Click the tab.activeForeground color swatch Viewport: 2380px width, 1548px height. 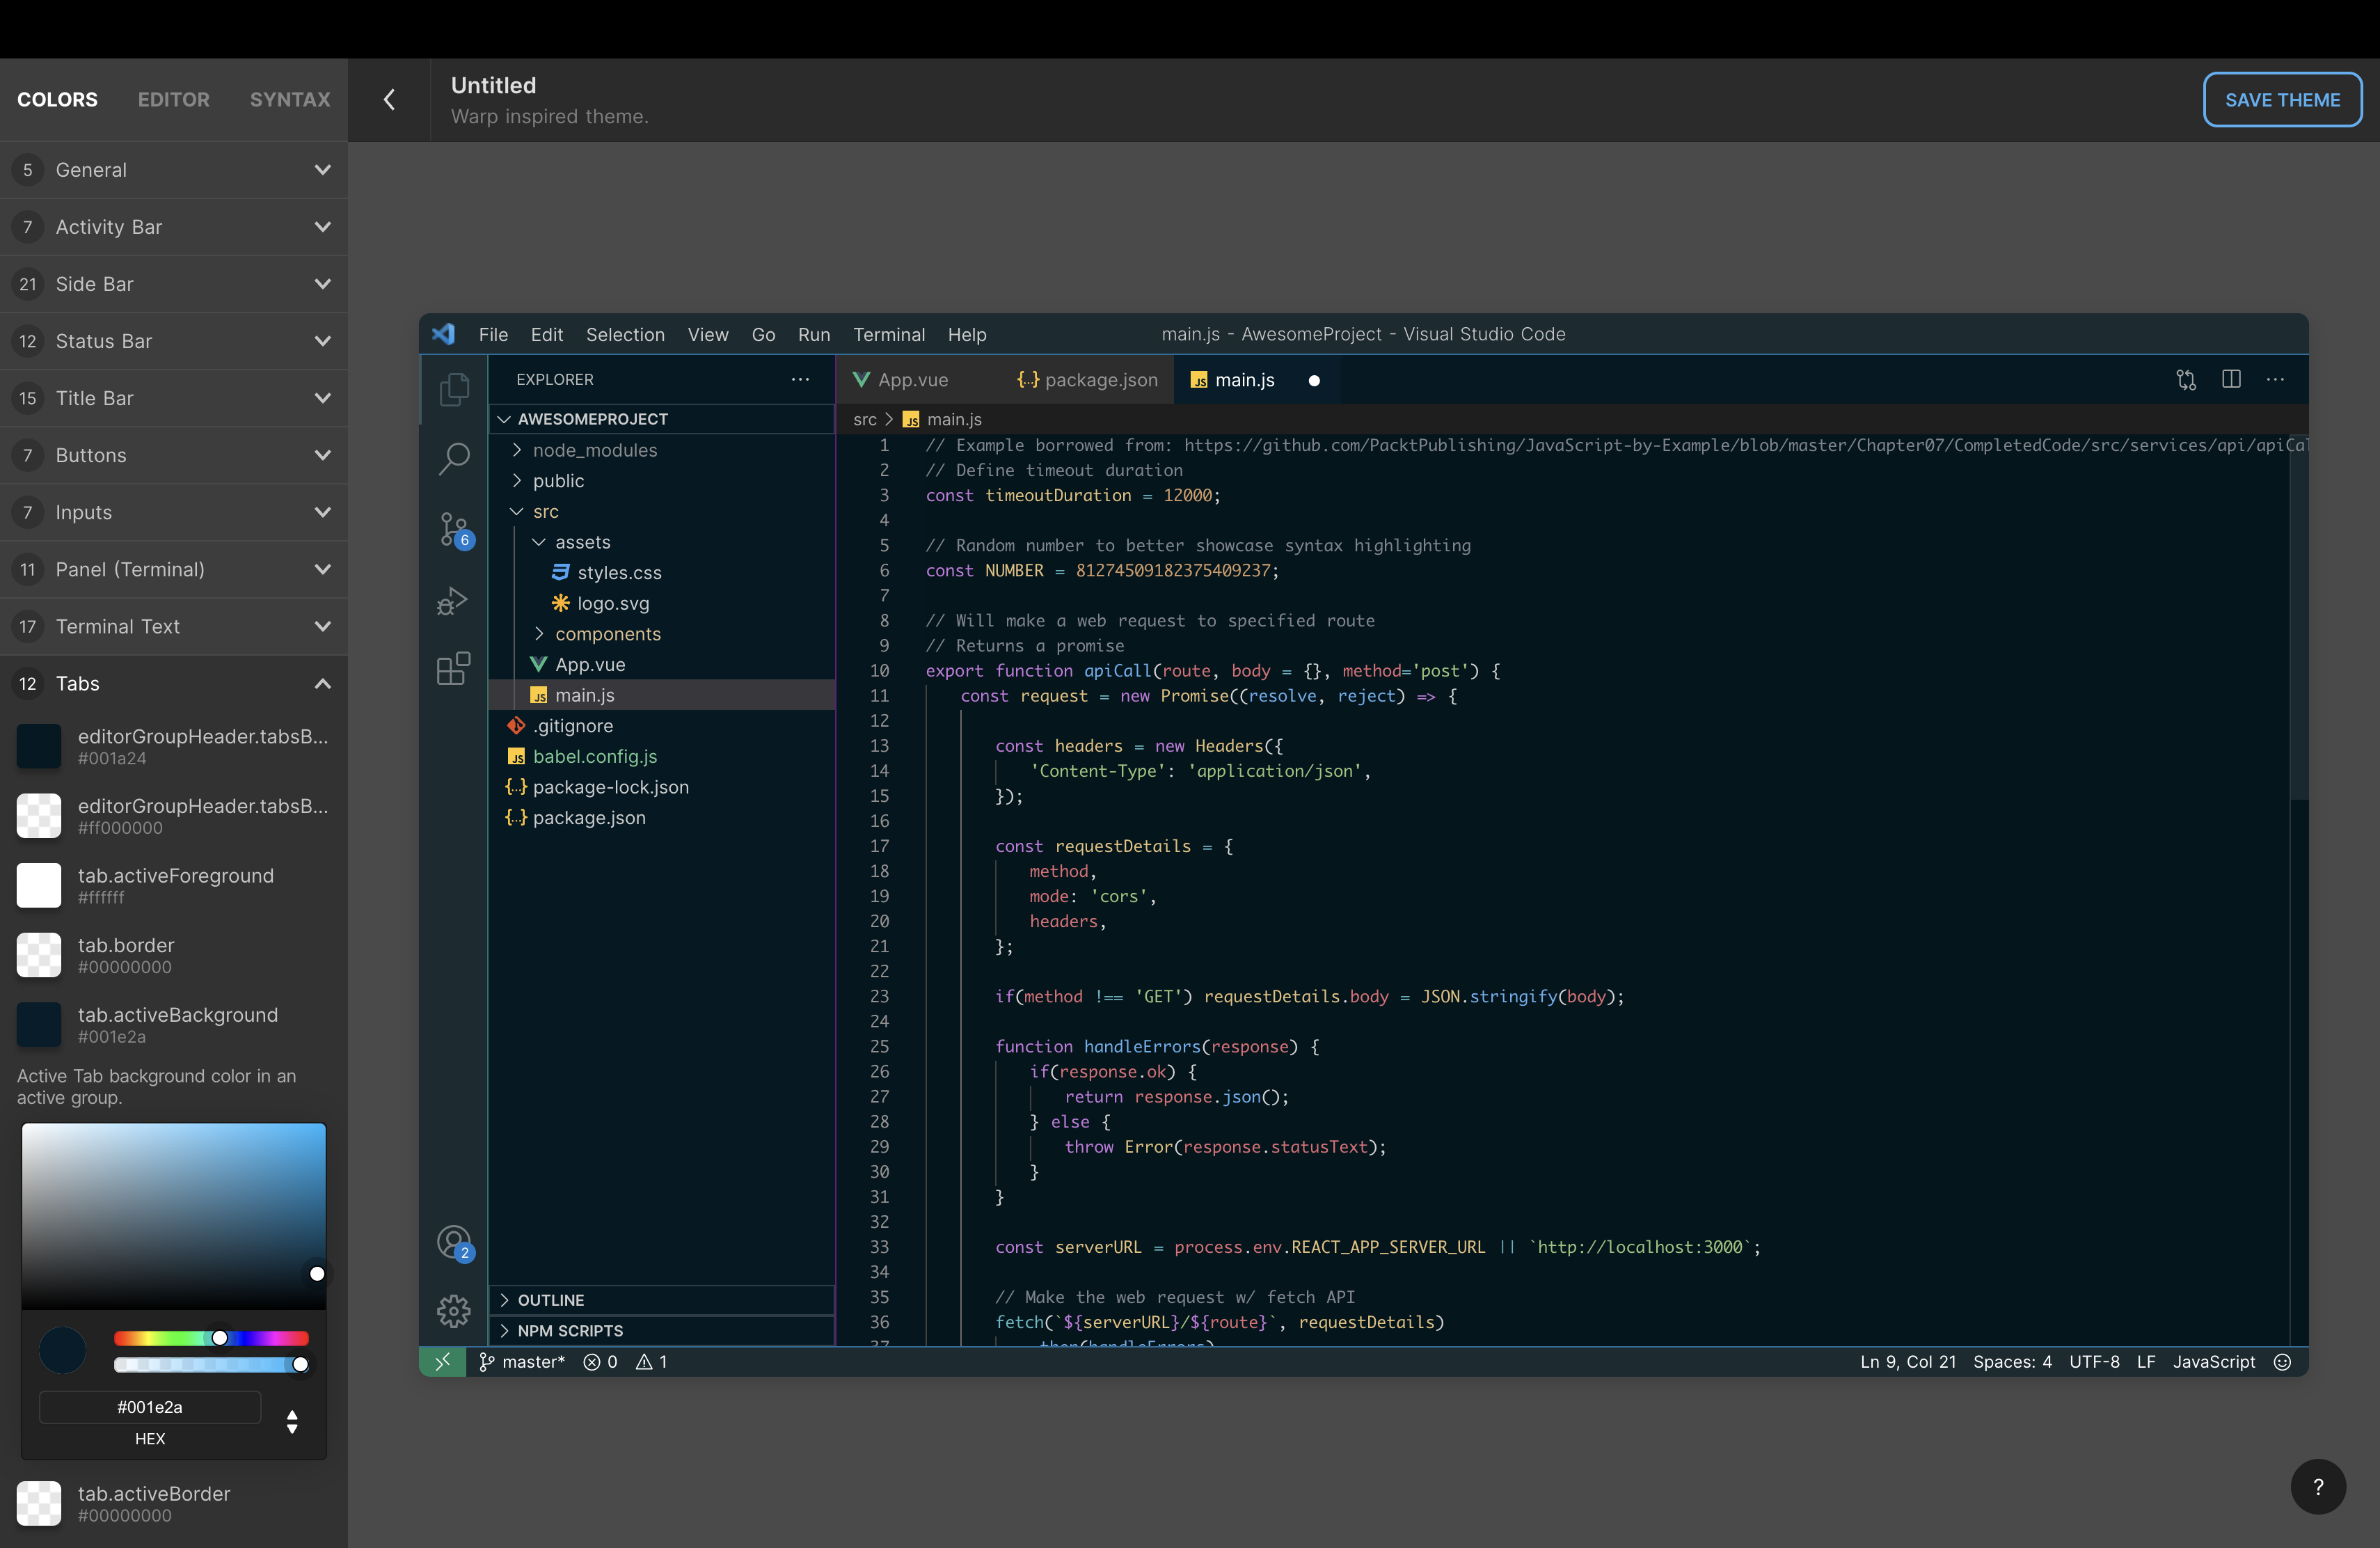[39, 885]
